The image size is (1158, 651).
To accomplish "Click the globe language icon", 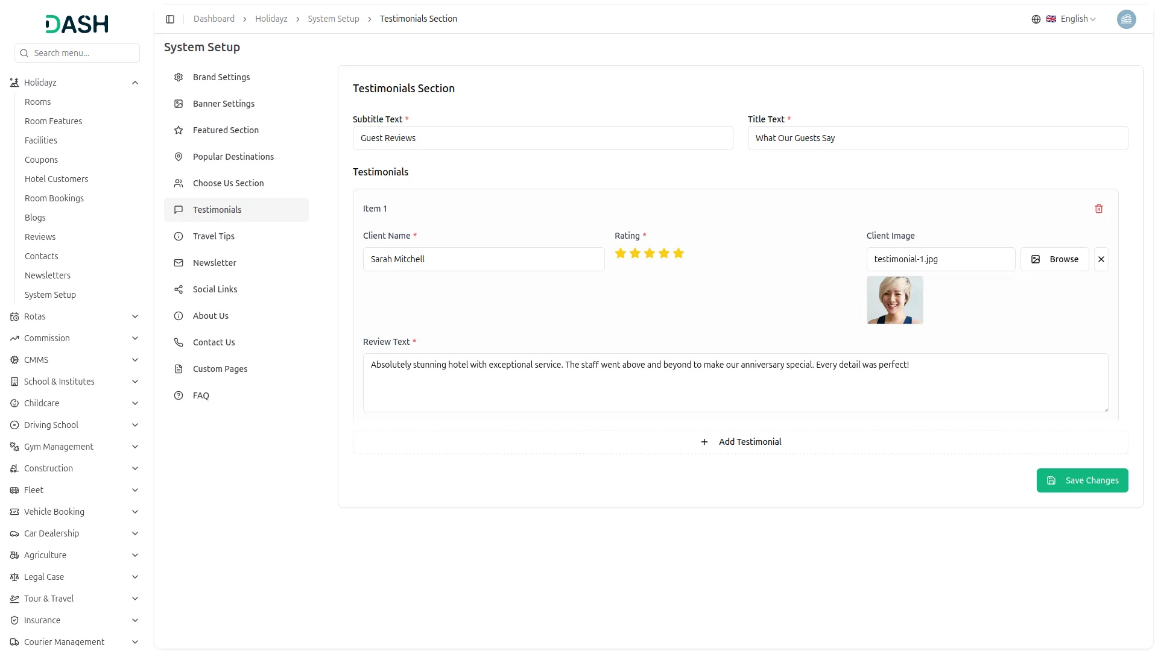I will click(1036, 19).
